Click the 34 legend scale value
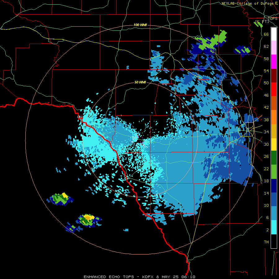The height and width of the screenshot is (279, 279). coord(266,132)
